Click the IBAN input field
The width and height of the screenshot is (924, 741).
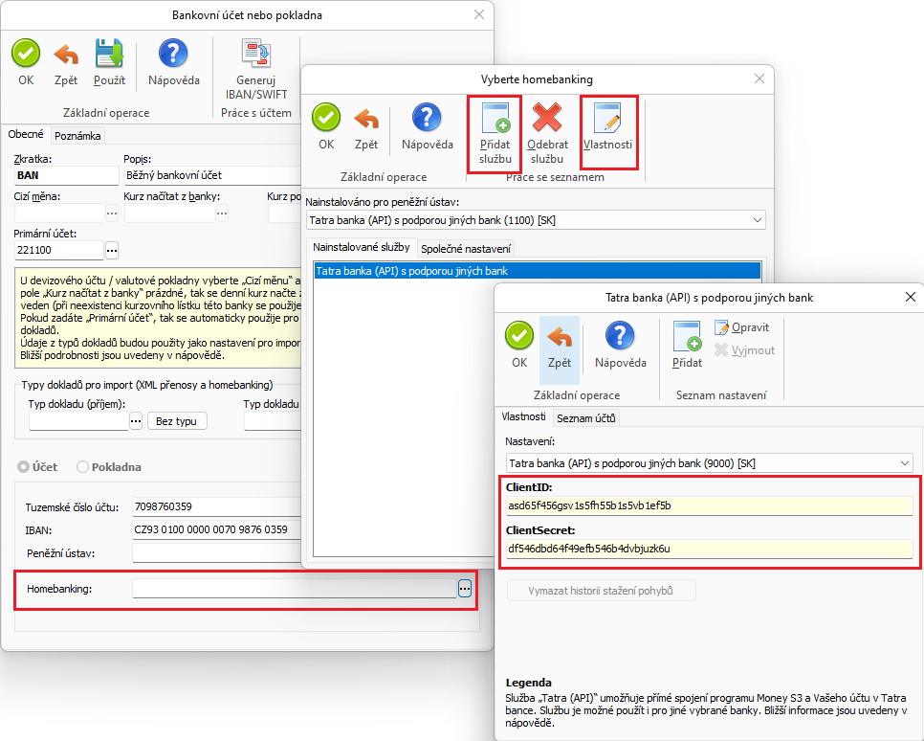(x=217, y=529)
